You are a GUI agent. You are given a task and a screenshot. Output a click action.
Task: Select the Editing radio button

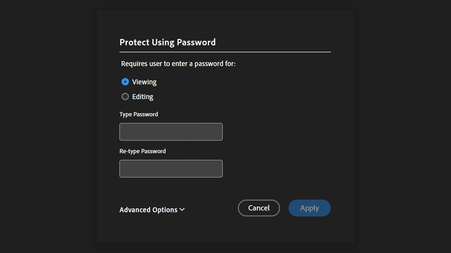pos(125,97)
